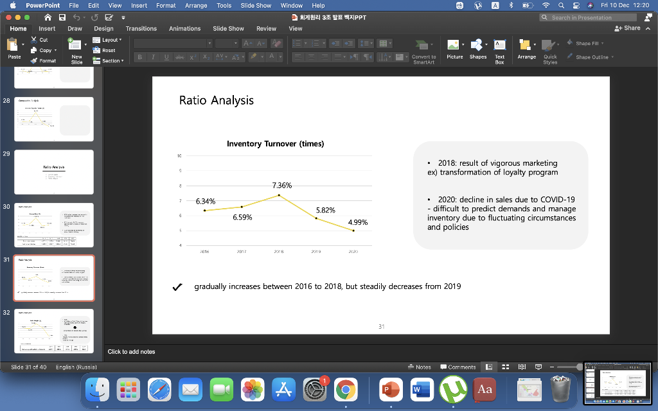Open the Design ribbon tab
This screenshot has height=411, width=658.
103,28
